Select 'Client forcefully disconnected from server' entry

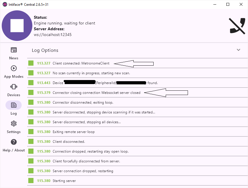pyautogui.click(x=137, y=161)
